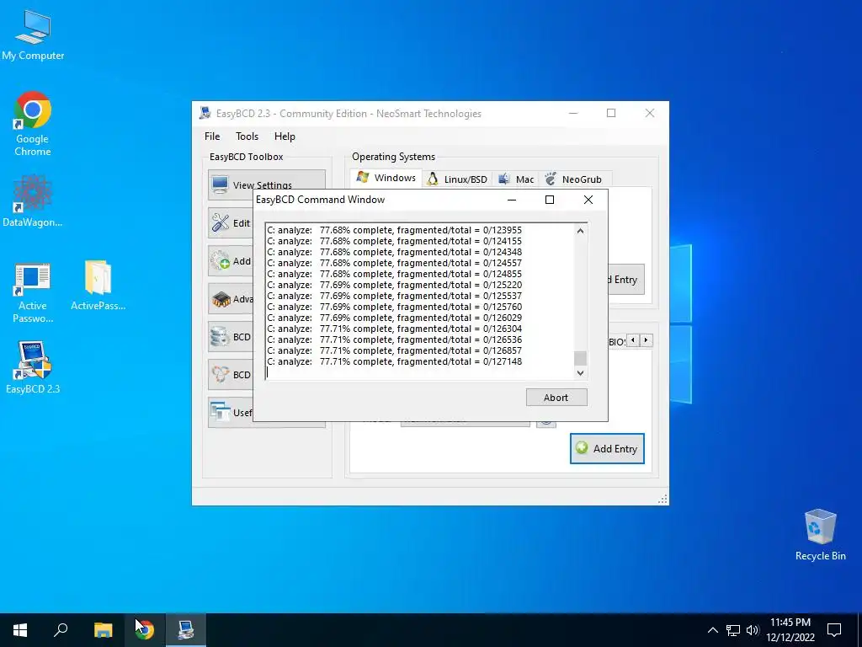Switch to the Windows tab
862x647 pixels.
pos(386,178)
